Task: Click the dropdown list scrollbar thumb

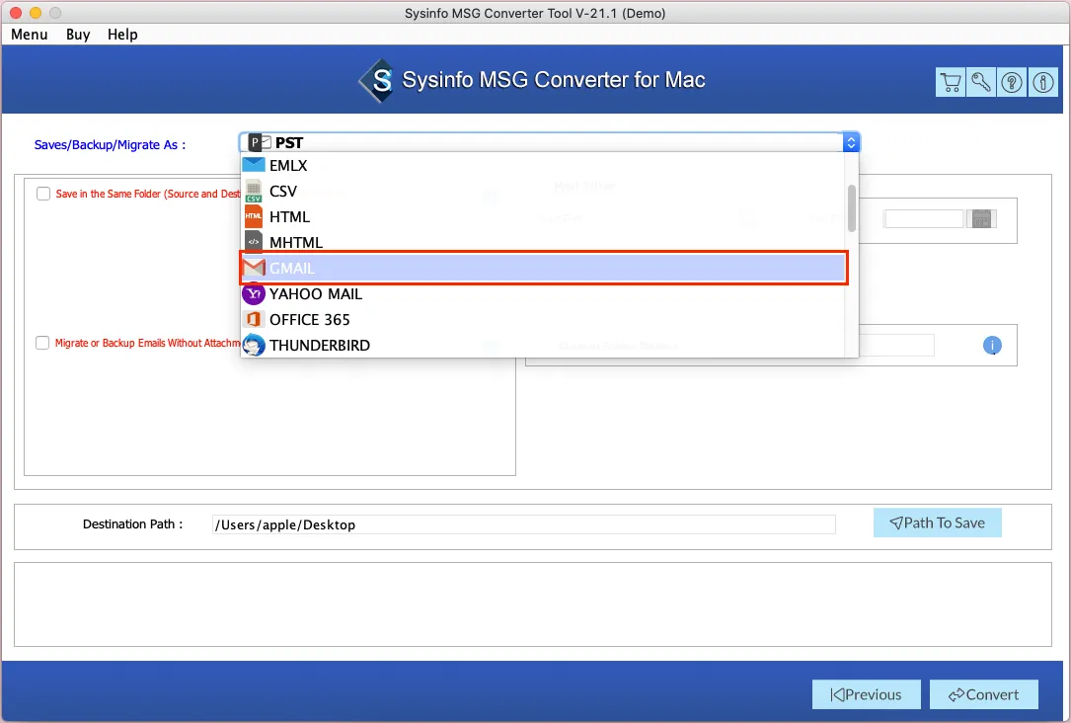Action: pyautogui.click(x=852, y=208)
